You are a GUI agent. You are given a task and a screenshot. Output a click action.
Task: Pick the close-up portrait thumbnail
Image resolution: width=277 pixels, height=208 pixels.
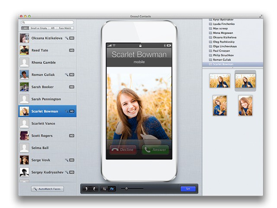pos(245,105)
